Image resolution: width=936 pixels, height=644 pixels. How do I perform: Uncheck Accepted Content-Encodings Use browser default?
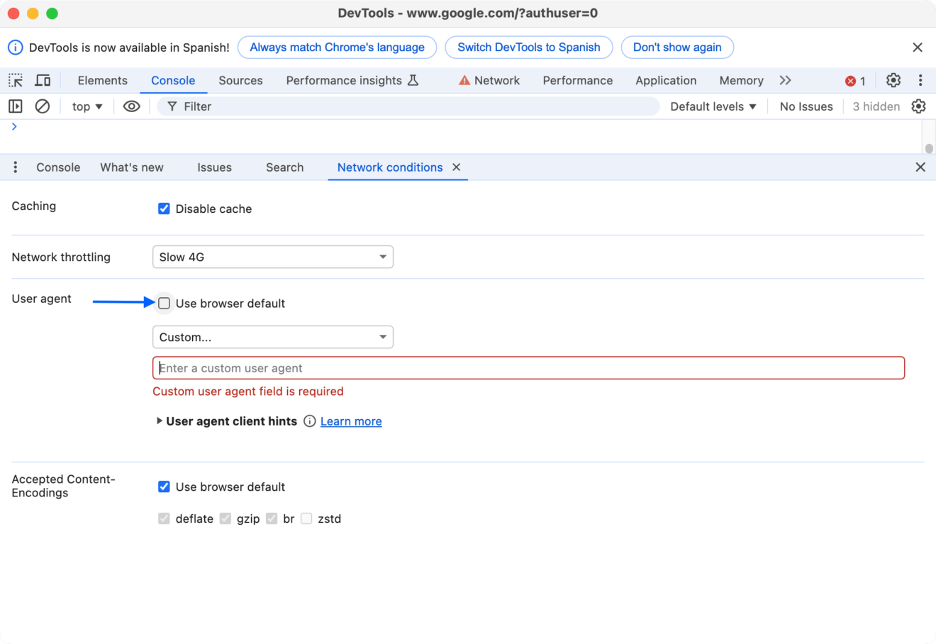164,487
